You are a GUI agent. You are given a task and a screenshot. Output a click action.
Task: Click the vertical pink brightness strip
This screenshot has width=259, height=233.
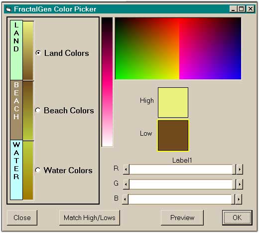click(x=107, y=82)
